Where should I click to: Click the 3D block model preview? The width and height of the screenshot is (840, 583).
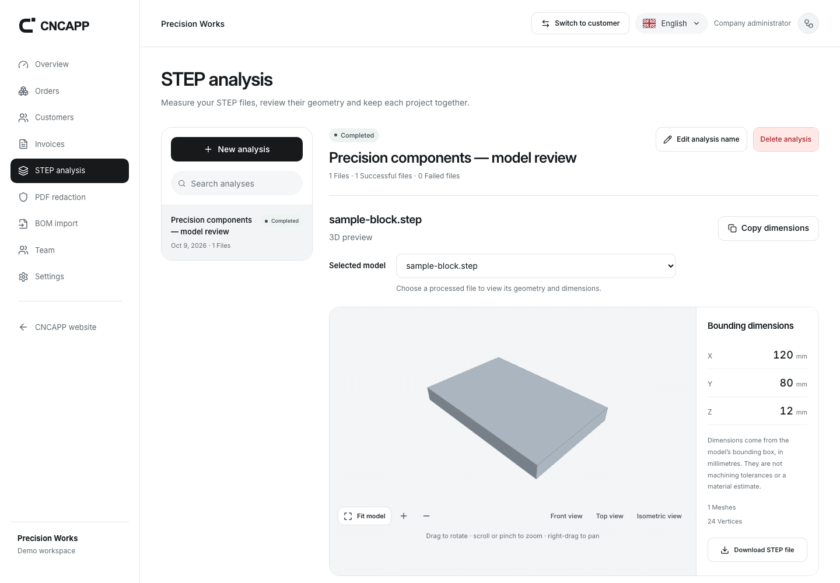pos(517,417)
